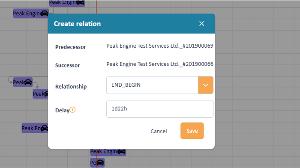Select predecessor text ending #201900069
The image size is (300, 168).
pyautogui.click(x=160, y=46)
